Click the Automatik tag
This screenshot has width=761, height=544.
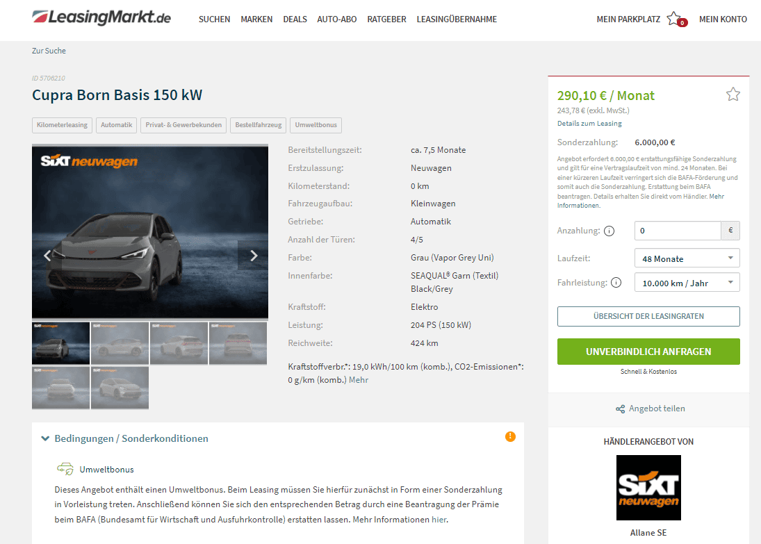[x=117, y=125]
